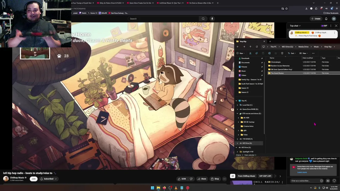Screen dimensions: 340x191
Task: Collapse the 8TB movies and shows (E:) node
Action: pyautogui.click(x=237, y=114)
